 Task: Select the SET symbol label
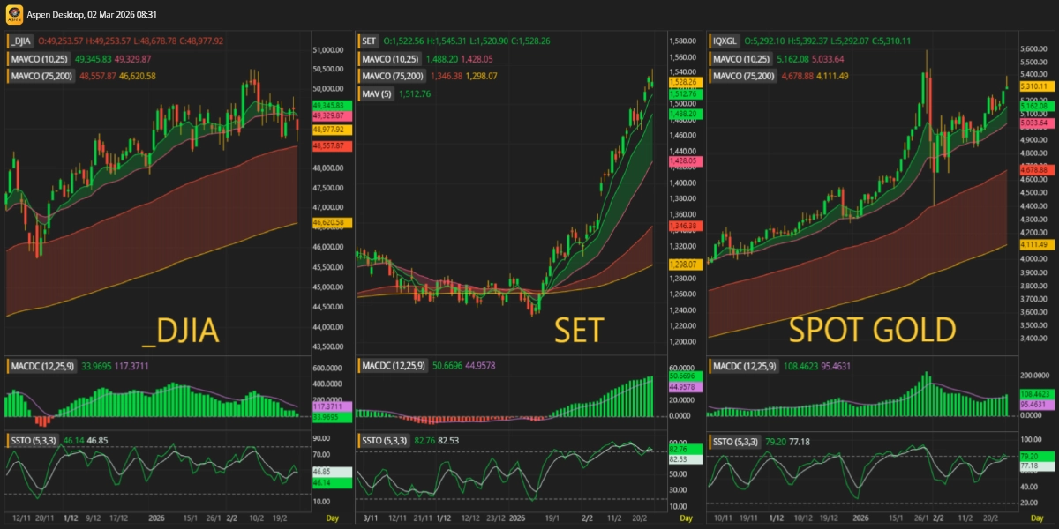tap(370, 41)
